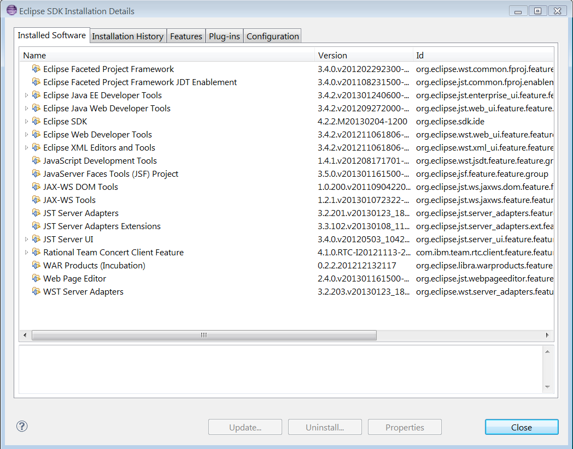Select the JAX-WS Tools row name
Screen dimensions: 573x449
coord(69,200)
